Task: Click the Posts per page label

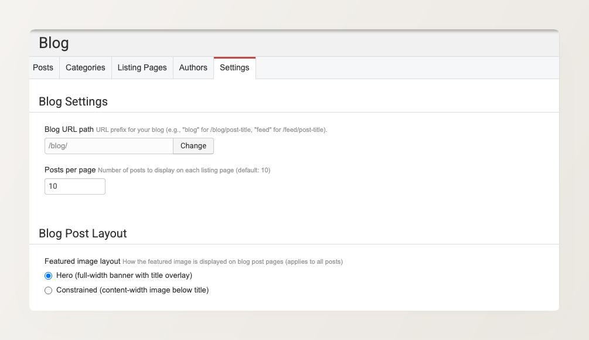Action: (x=70, y=169)
